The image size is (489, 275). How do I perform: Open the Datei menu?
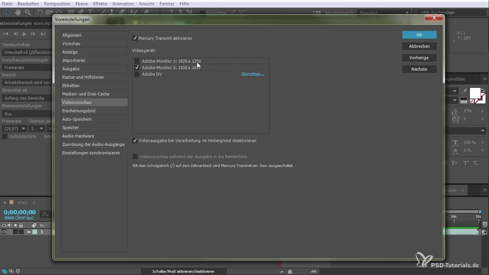pyautogui.click(x=7, y=3)
